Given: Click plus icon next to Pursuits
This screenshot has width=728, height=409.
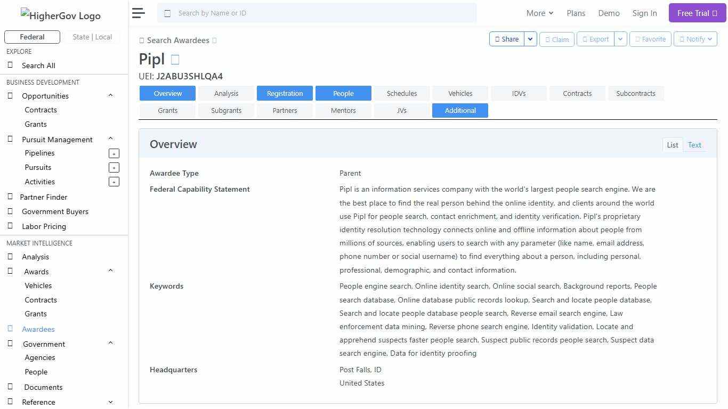Looking at the screenshot, I should pos(114,168).
